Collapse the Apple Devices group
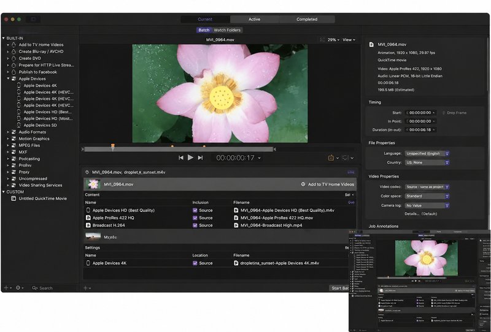 click(8, 78)
